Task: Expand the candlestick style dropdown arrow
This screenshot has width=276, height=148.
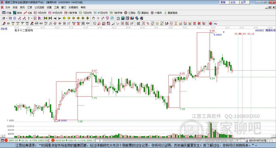Action: (31, 18)
